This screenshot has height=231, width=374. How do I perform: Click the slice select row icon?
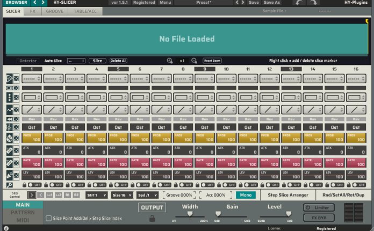pos(9,78)
